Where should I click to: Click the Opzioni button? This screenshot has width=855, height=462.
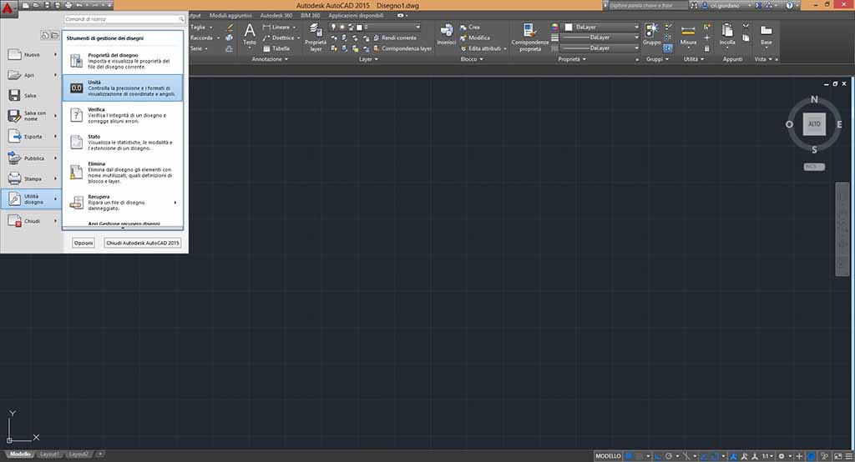click(x=83, y=243)
